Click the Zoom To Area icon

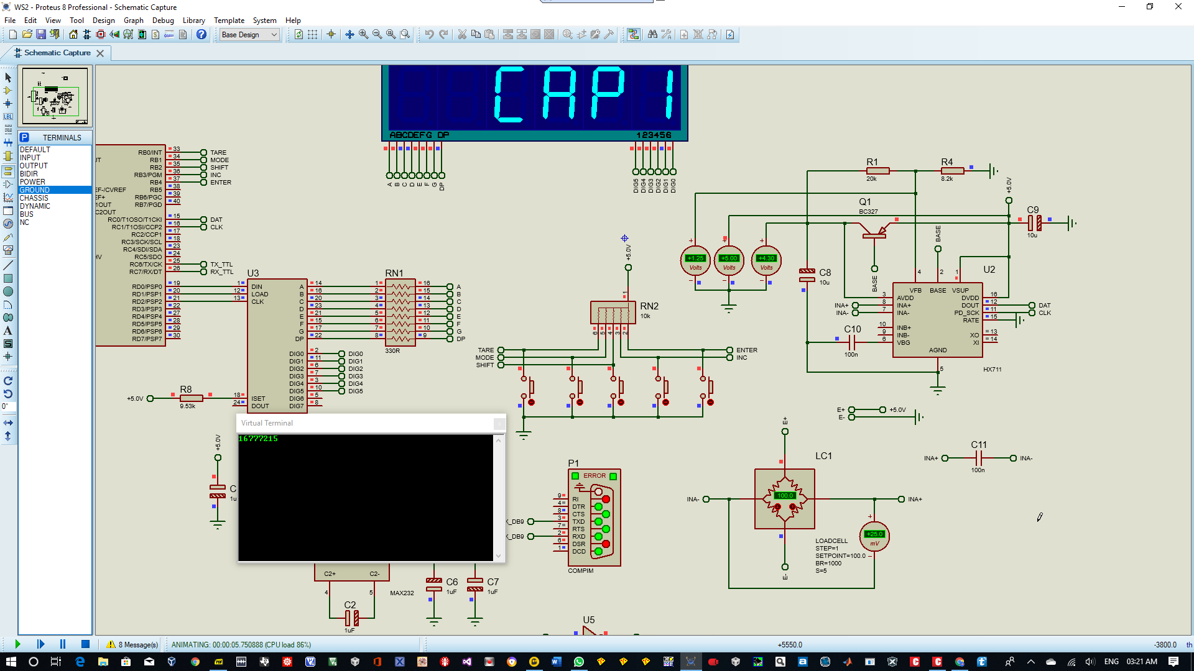pos(404,34)
